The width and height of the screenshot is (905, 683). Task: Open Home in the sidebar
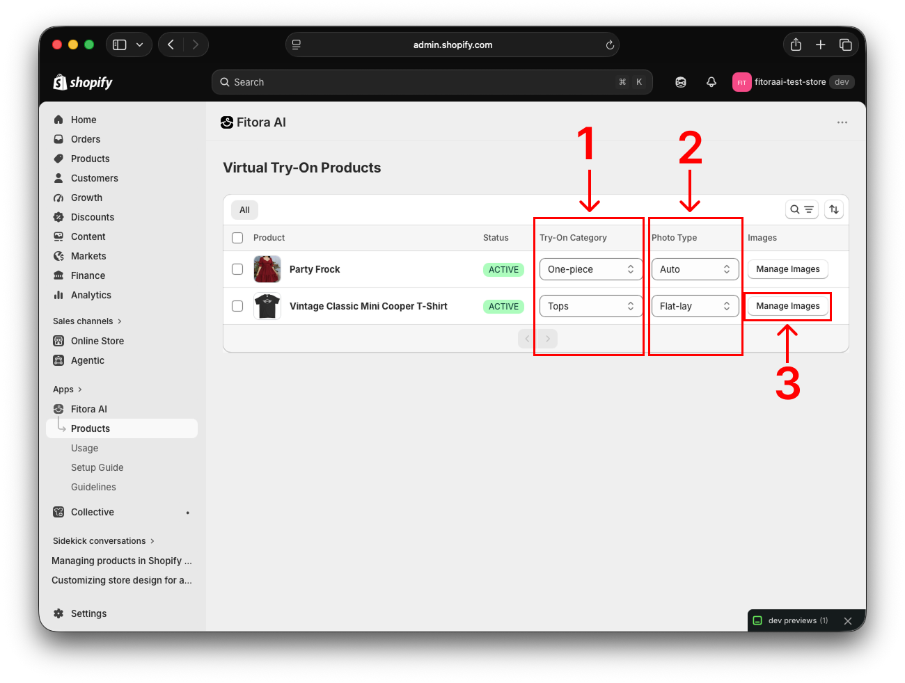click(84, 120)
